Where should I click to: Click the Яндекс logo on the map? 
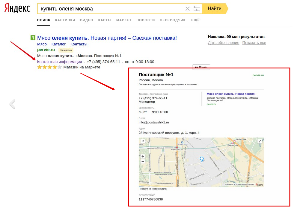[259, 185]
